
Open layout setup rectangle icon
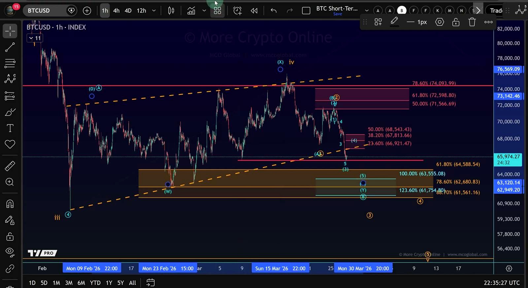[x=306, y=11]
